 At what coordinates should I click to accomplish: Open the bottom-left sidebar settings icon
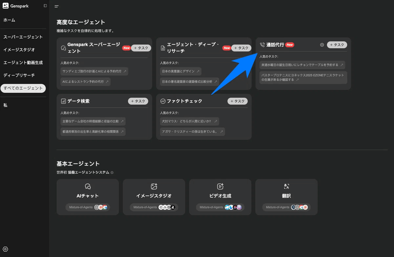pyautogui.click(x=5, y=249)
